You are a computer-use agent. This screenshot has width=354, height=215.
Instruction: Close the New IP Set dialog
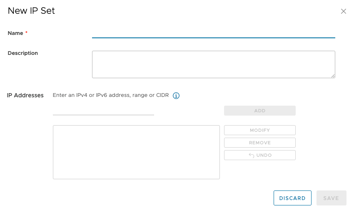(344, 12)
